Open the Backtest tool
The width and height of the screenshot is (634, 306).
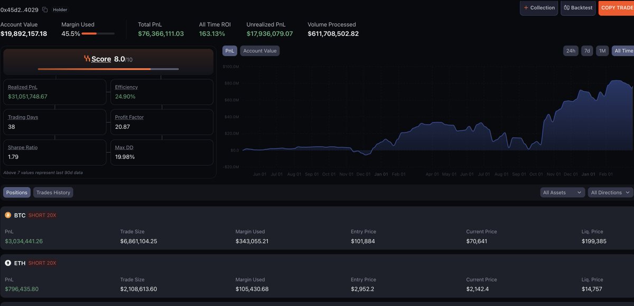[578, 8]
